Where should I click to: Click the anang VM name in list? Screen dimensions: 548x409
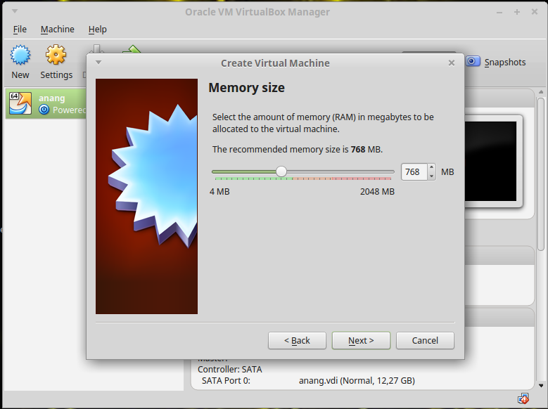52,98
